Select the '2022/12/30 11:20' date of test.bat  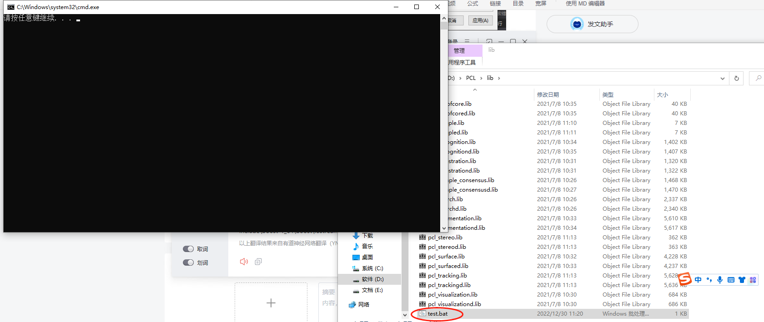(560, 314)
